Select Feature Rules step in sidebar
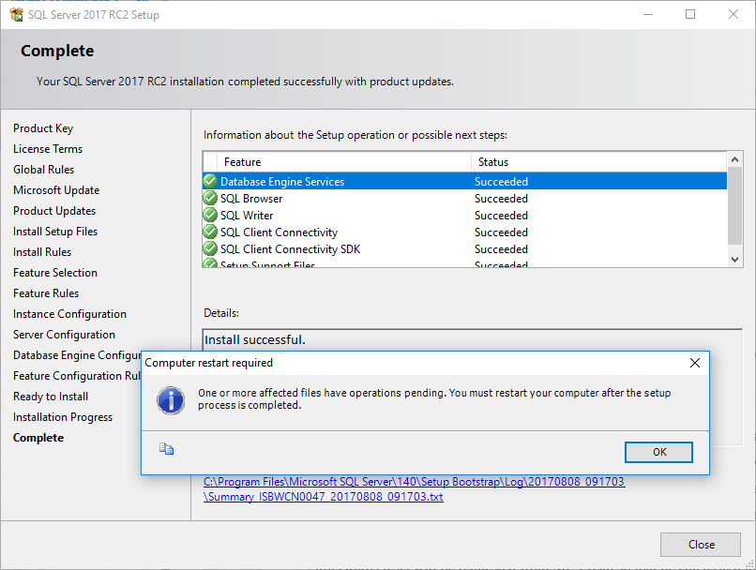 (x=46, y=293)
